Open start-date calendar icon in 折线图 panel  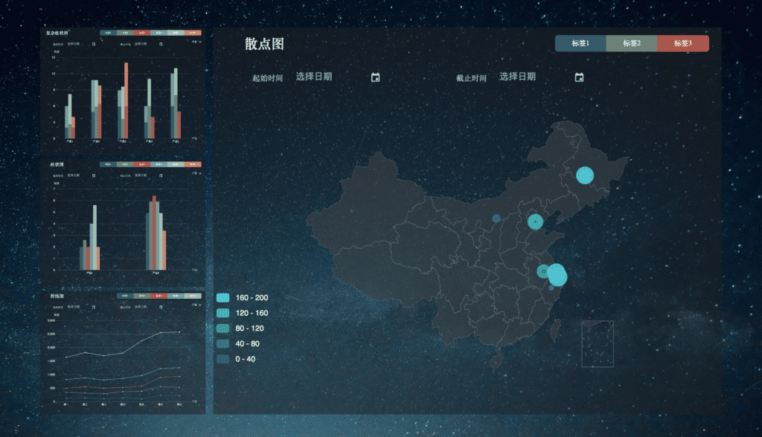94,307
